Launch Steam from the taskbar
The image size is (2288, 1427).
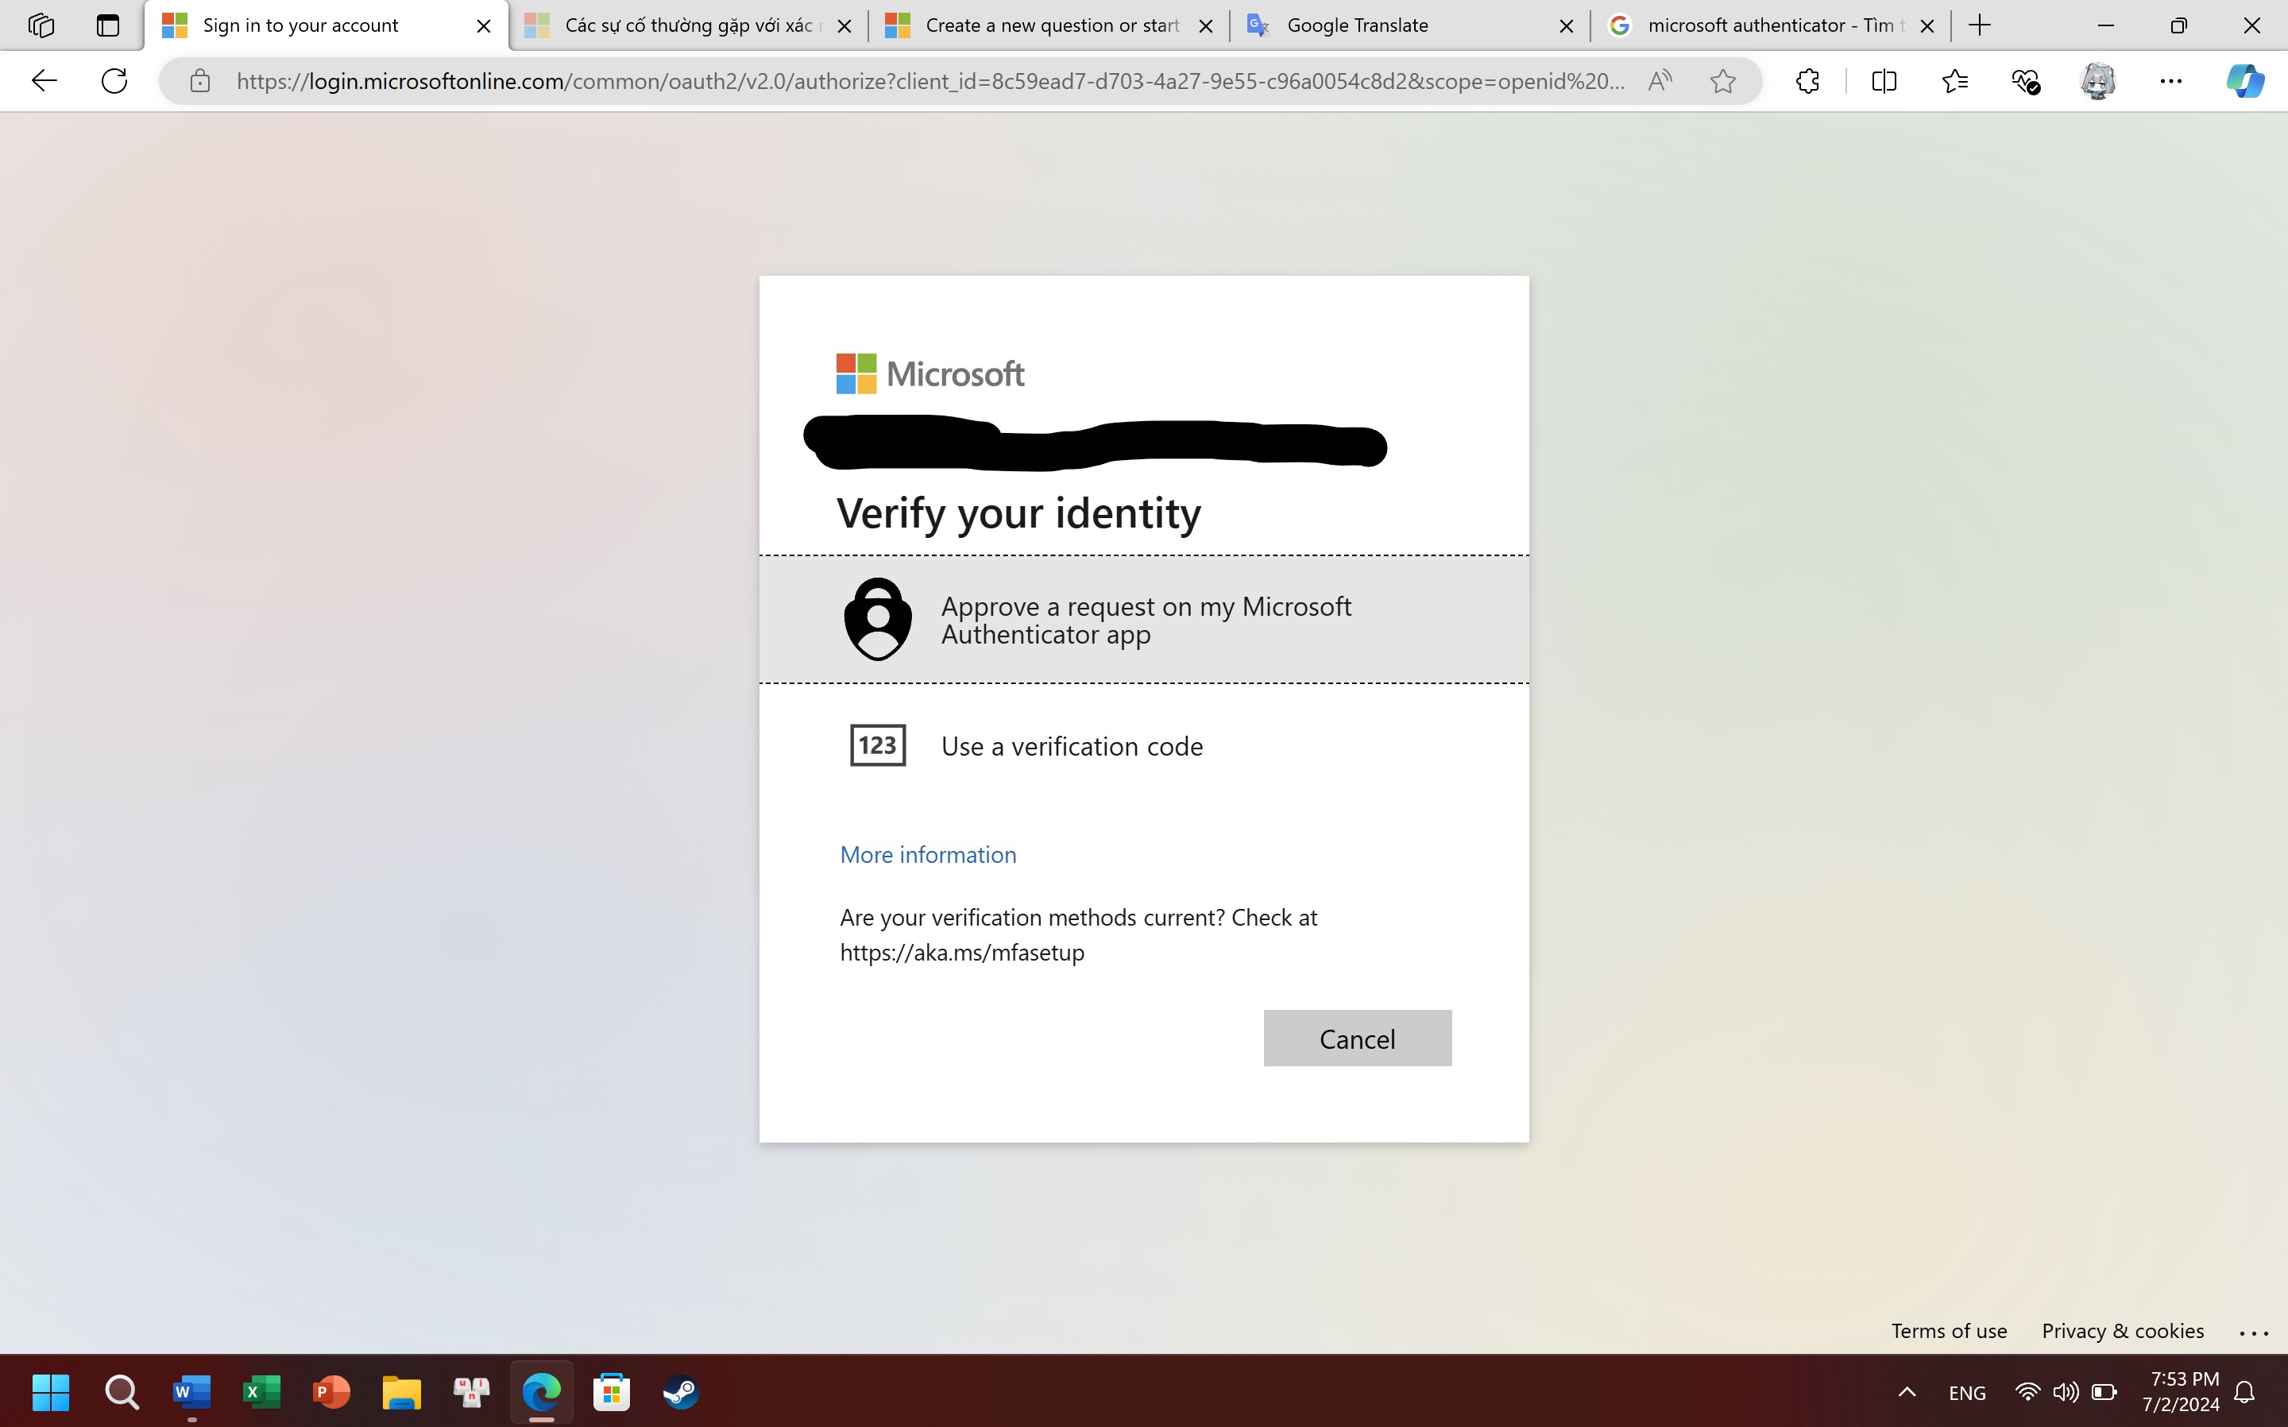(x=680, y=1392)
